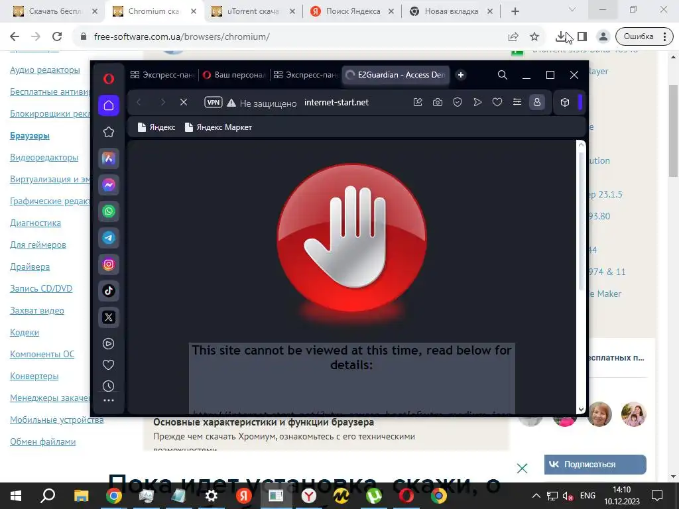The image size is (679, 509).
Task: Add page to bookmarks via heart icon
Action: [497, 102]
